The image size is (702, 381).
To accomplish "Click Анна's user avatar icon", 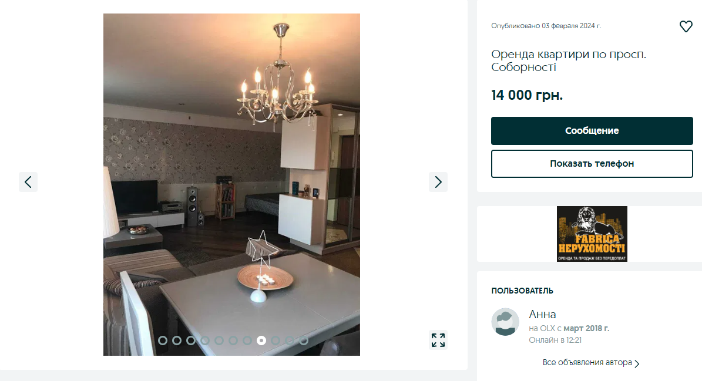I will point(505,322).
